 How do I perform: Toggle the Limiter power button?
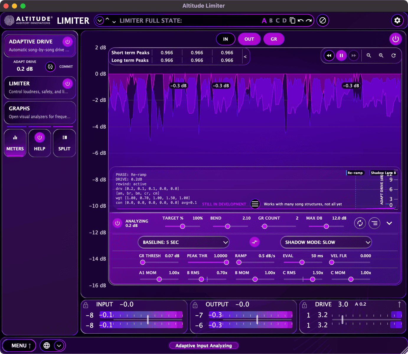tap(67, 84)
